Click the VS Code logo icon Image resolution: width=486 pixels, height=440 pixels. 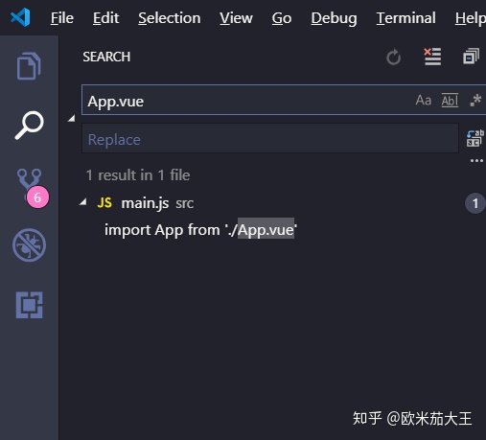(x=20, y=17)
